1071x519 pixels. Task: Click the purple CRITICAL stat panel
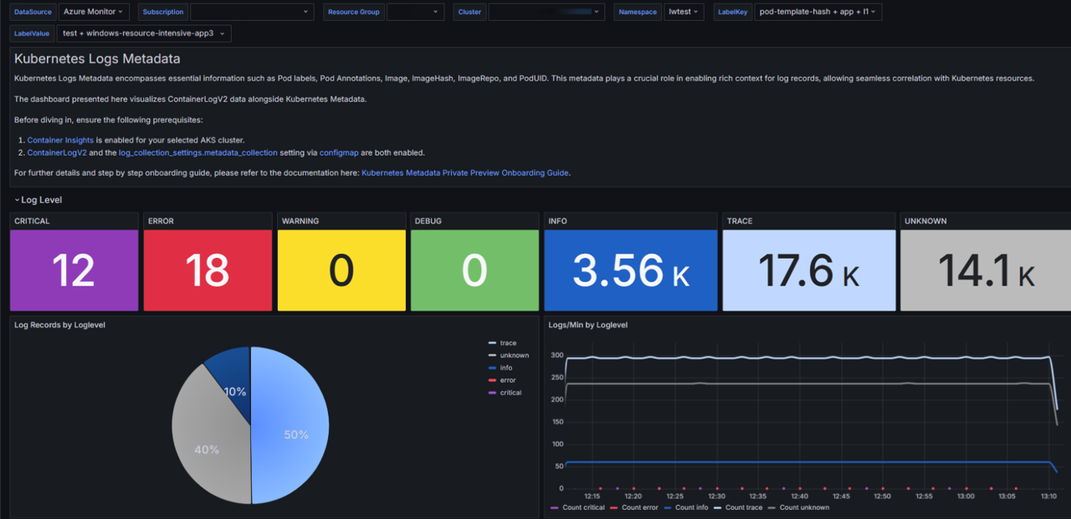74,270
